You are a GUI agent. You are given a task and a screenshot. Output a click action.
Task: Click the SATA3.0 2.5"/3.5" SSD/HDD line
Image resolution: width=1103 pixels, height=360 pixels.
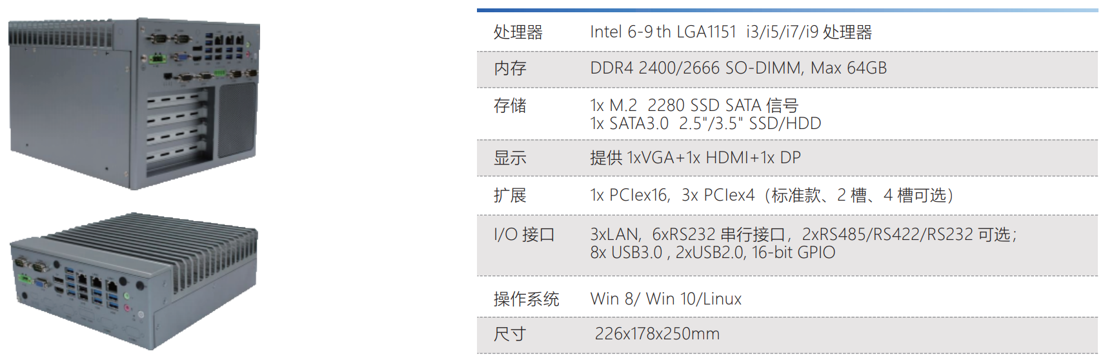[705, 124]
